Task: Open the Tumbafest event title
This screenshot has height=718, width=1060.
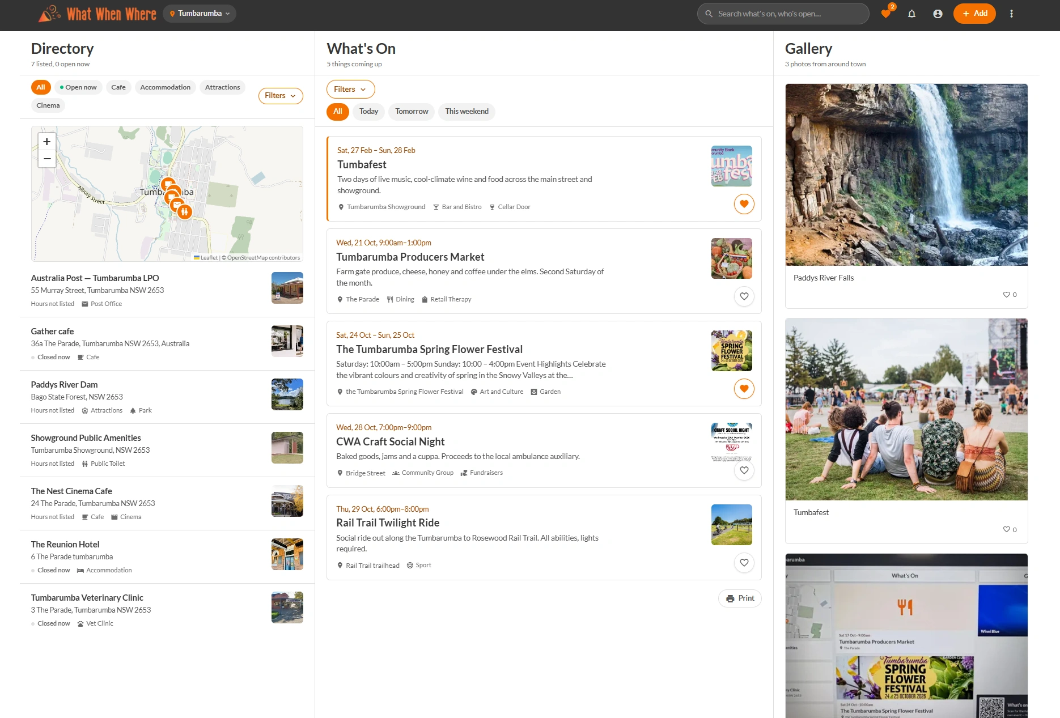Action: 362,165
